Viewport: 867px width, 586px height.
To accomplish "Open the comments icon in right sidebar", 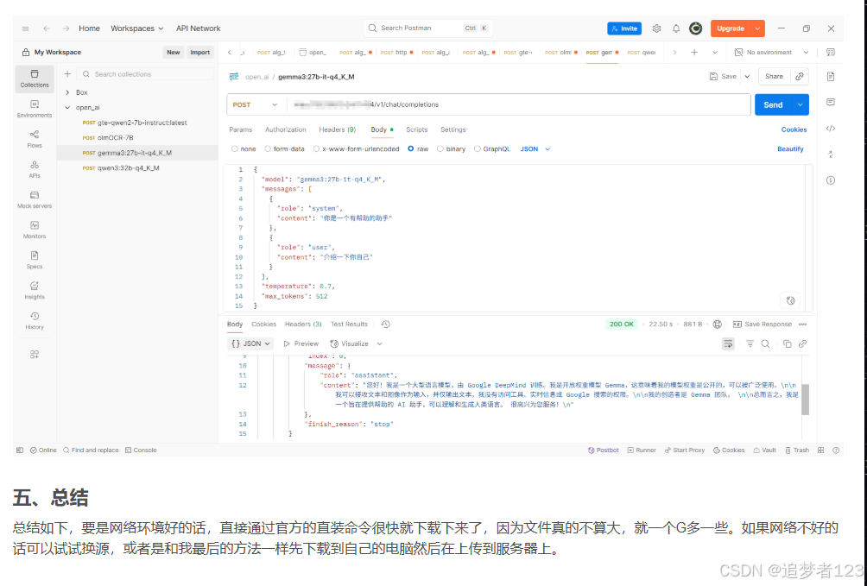I will click(831, 103).
